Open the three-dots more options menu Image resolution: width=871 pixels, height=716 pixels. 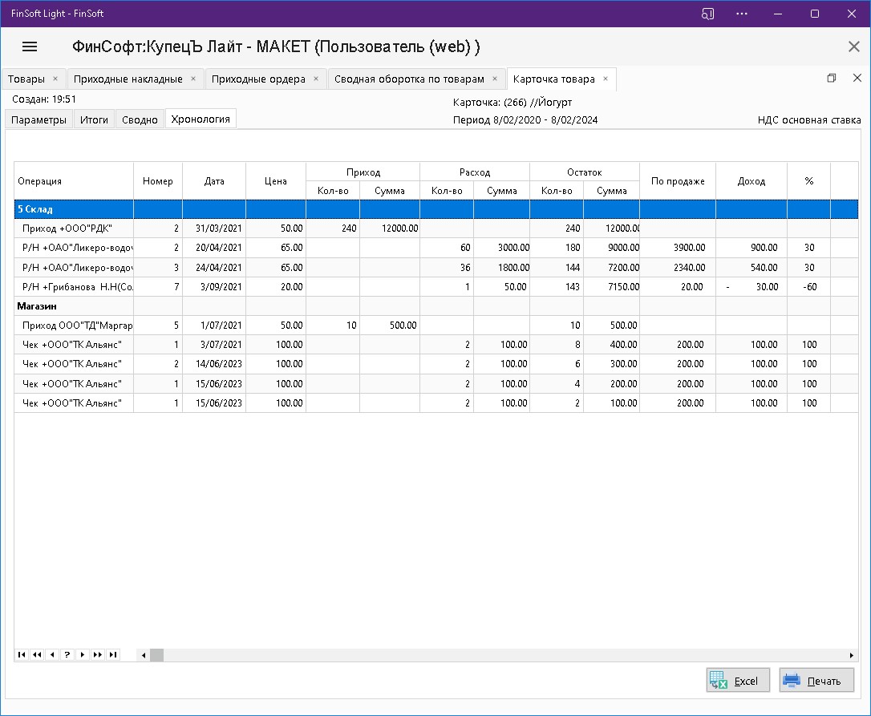743,14
